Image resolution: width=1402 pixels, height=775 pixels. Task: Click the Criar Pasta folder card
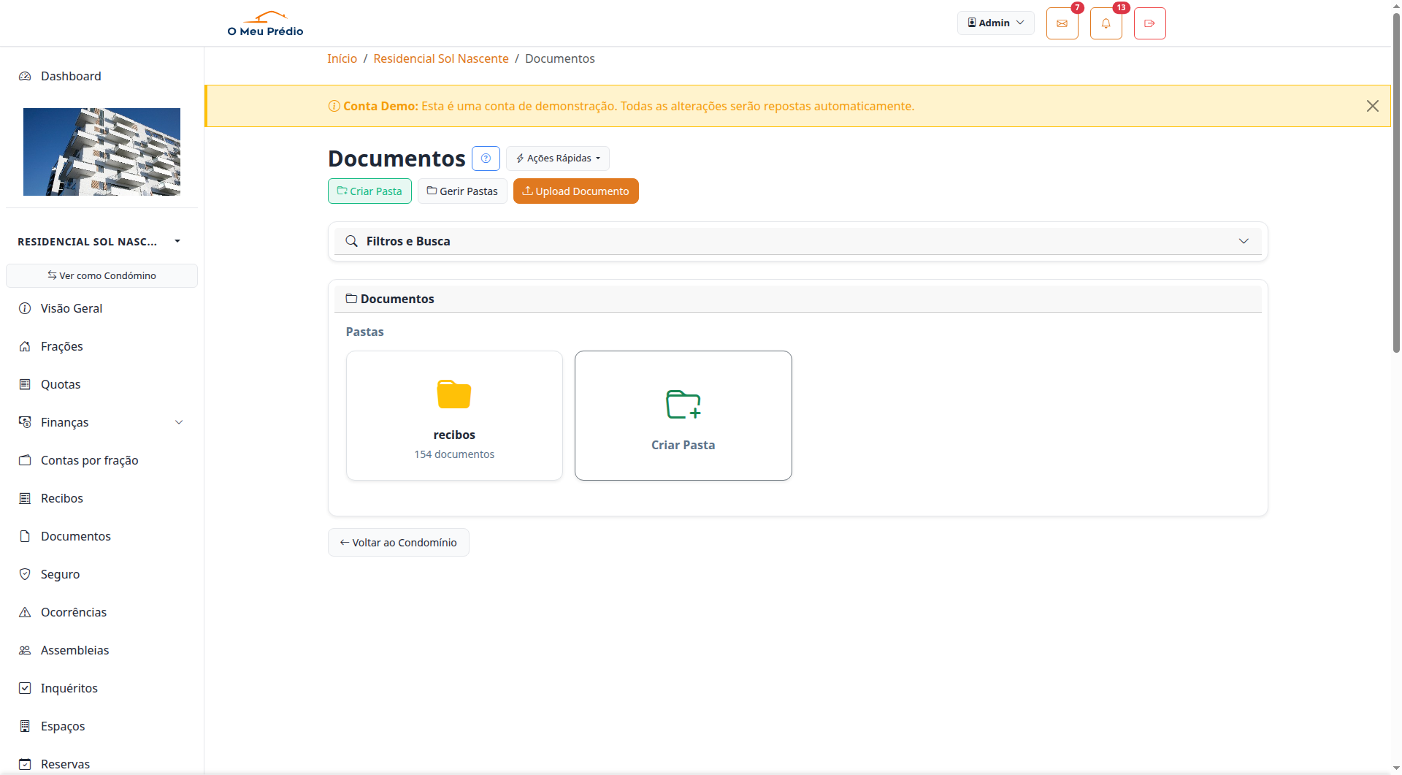coord(683,415)
